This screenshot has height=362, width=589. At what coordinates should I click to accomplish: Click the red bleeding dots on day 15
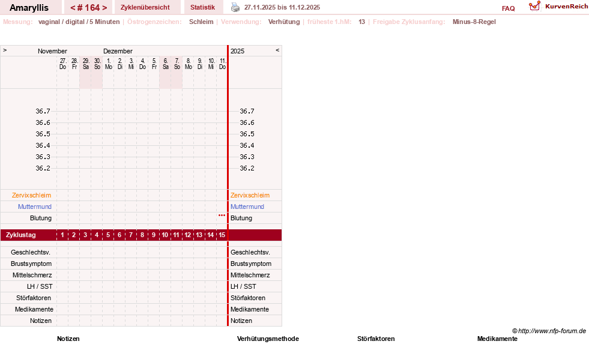(222, 215)
